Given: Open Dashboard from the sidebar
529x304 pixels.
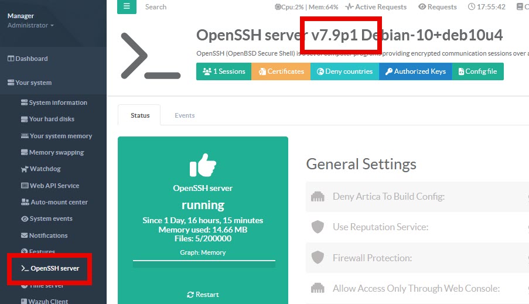Looking at the screenshot, I should click(28, 59).
